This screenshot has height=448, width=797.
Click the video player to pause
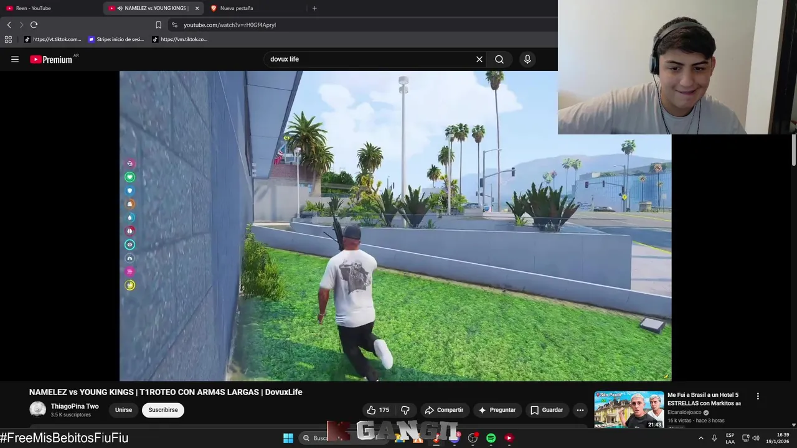[x=395, y=226]
